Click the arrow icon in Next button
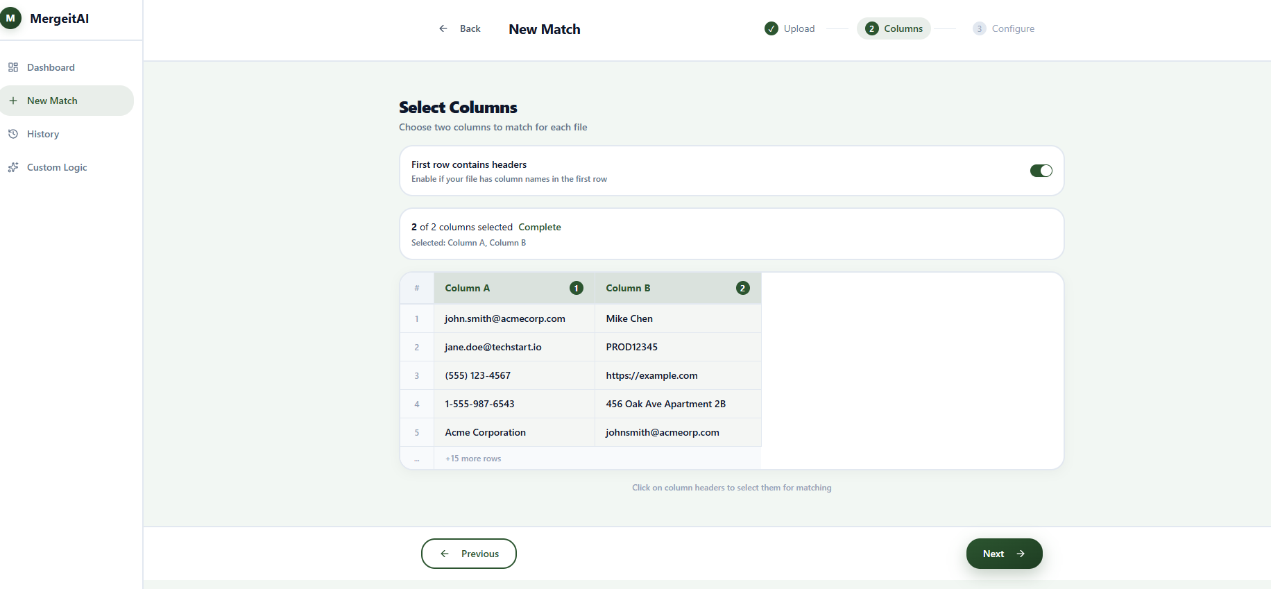 (1021, 554)
